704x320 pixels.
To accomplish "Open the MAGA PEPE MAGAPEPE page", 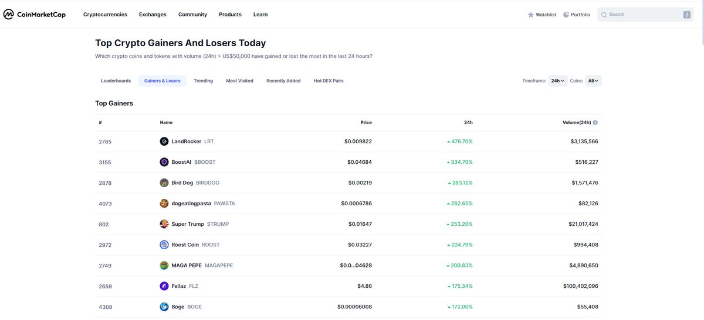I will coord(196,266).
